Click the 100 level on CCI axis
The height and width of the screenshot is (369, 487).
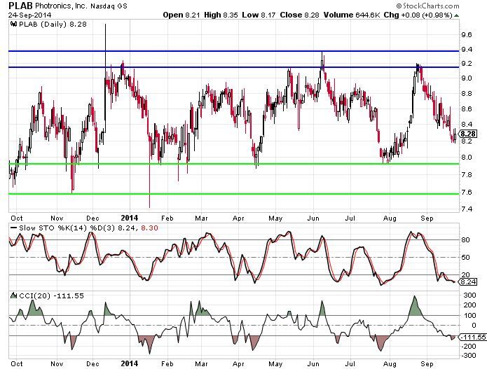pos(469,315)
